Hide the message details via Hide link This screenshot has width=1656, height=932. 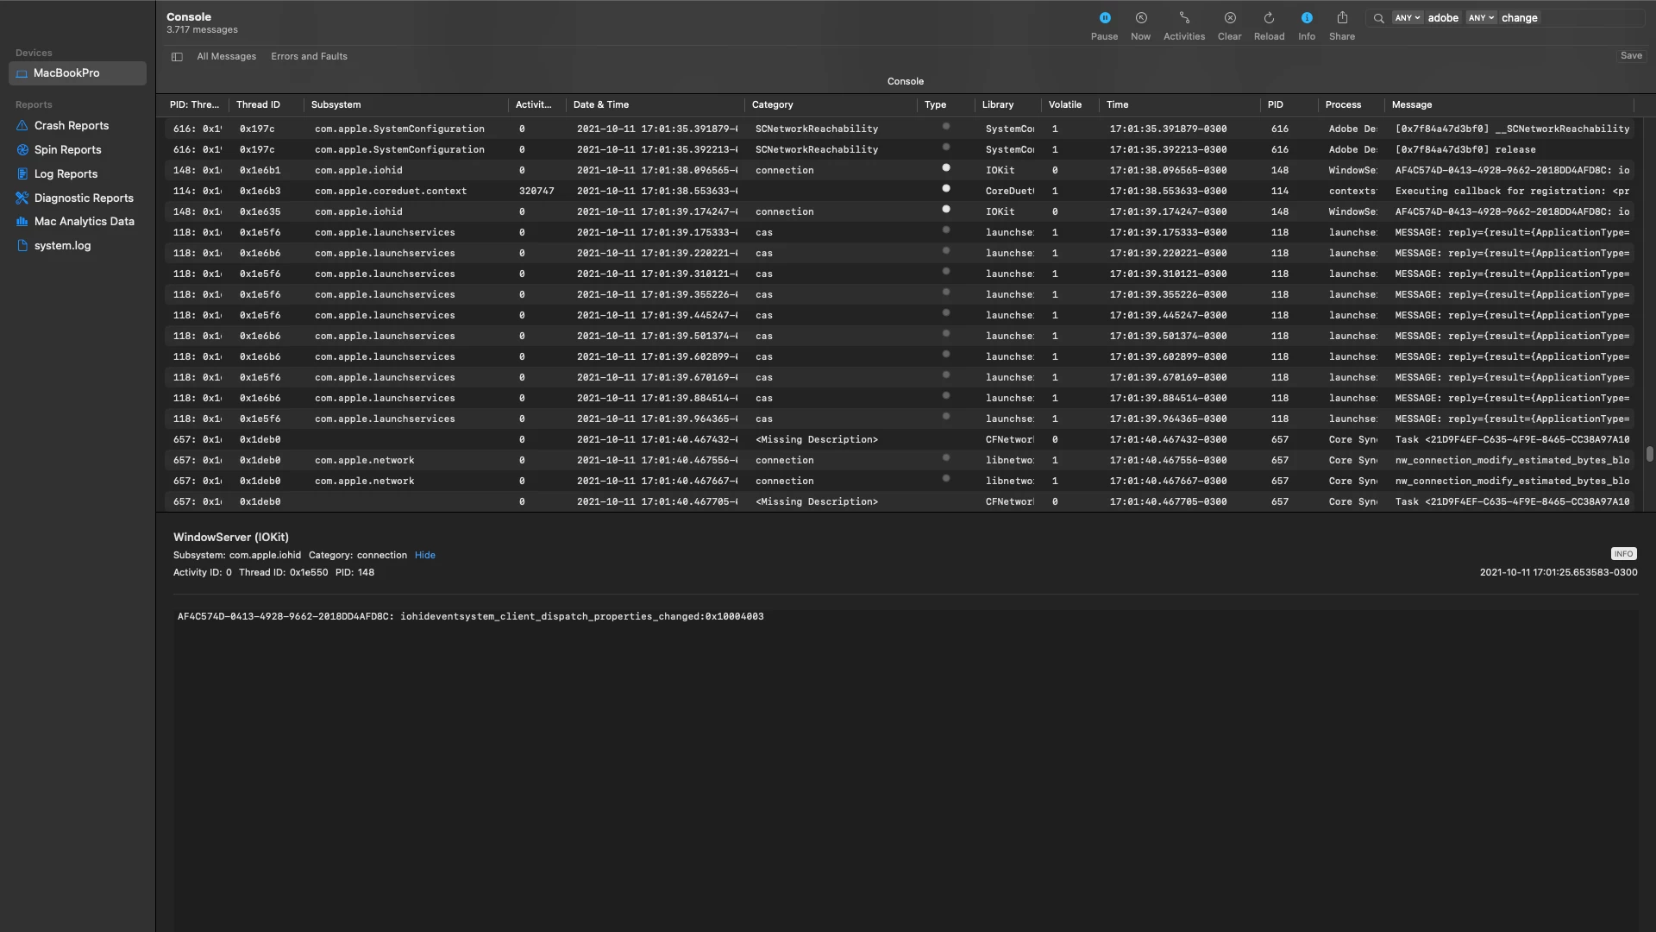(x=424, y=556)
